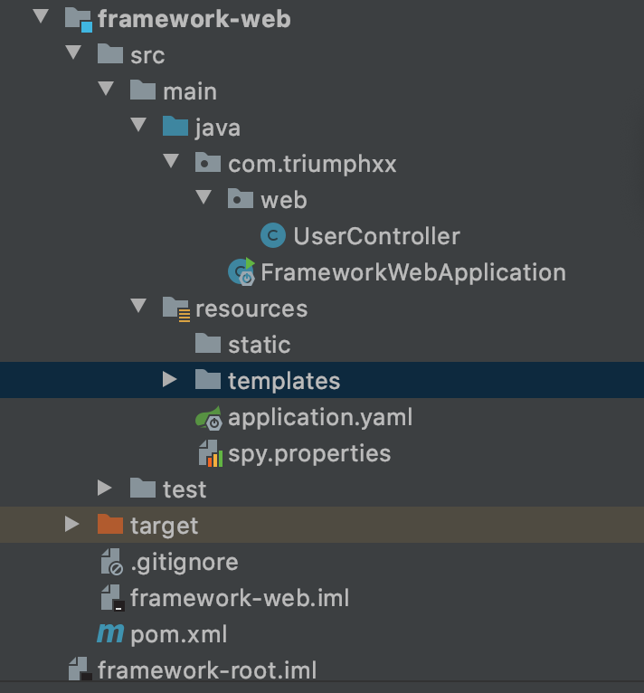Collapse the com.triumphxx package arrow

(170, 163)
